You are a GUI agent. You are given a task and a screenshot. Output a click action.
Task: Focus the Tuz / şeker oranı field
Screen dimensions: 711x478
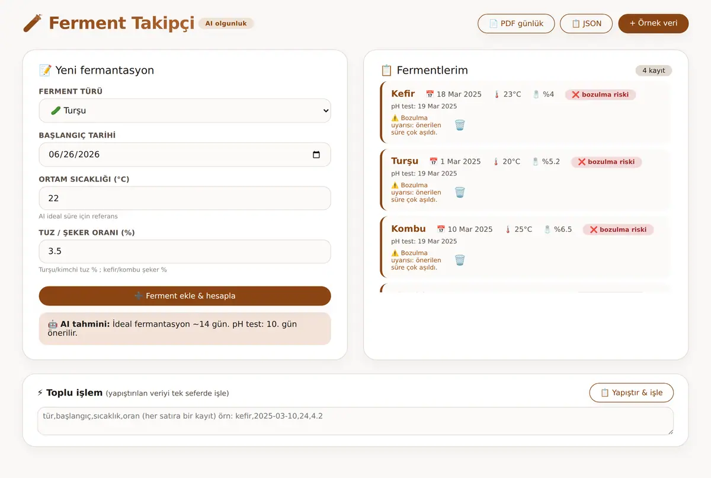point(185,251)
